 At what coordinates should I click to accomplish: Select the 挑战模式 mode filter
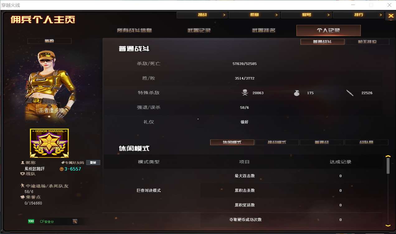(x=277, y=142)
